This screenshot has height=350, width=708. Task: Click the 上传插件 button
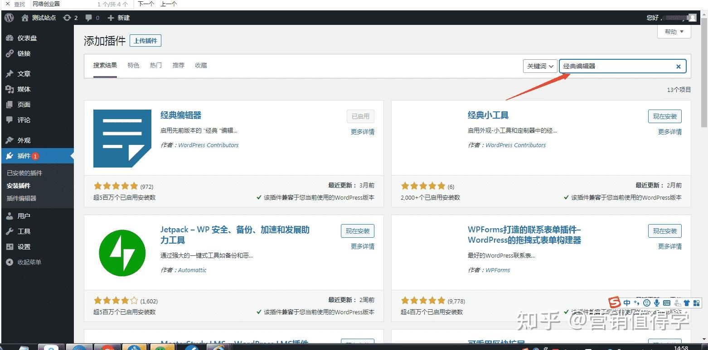(x=145, y=41)
